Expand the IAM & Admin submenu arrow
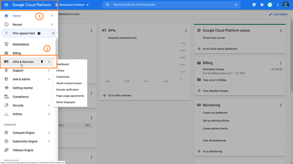The image size is (293, 164). [49, 79]
